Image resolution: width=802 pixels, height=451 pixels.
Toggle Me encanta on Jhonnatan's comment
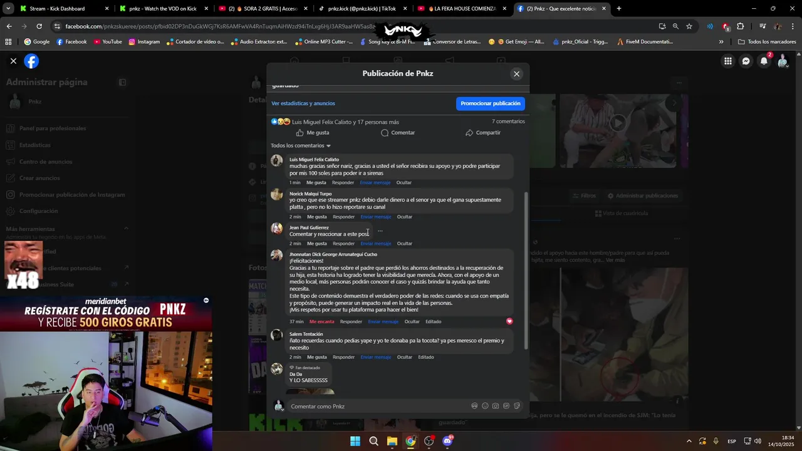[x=321, y=322]
